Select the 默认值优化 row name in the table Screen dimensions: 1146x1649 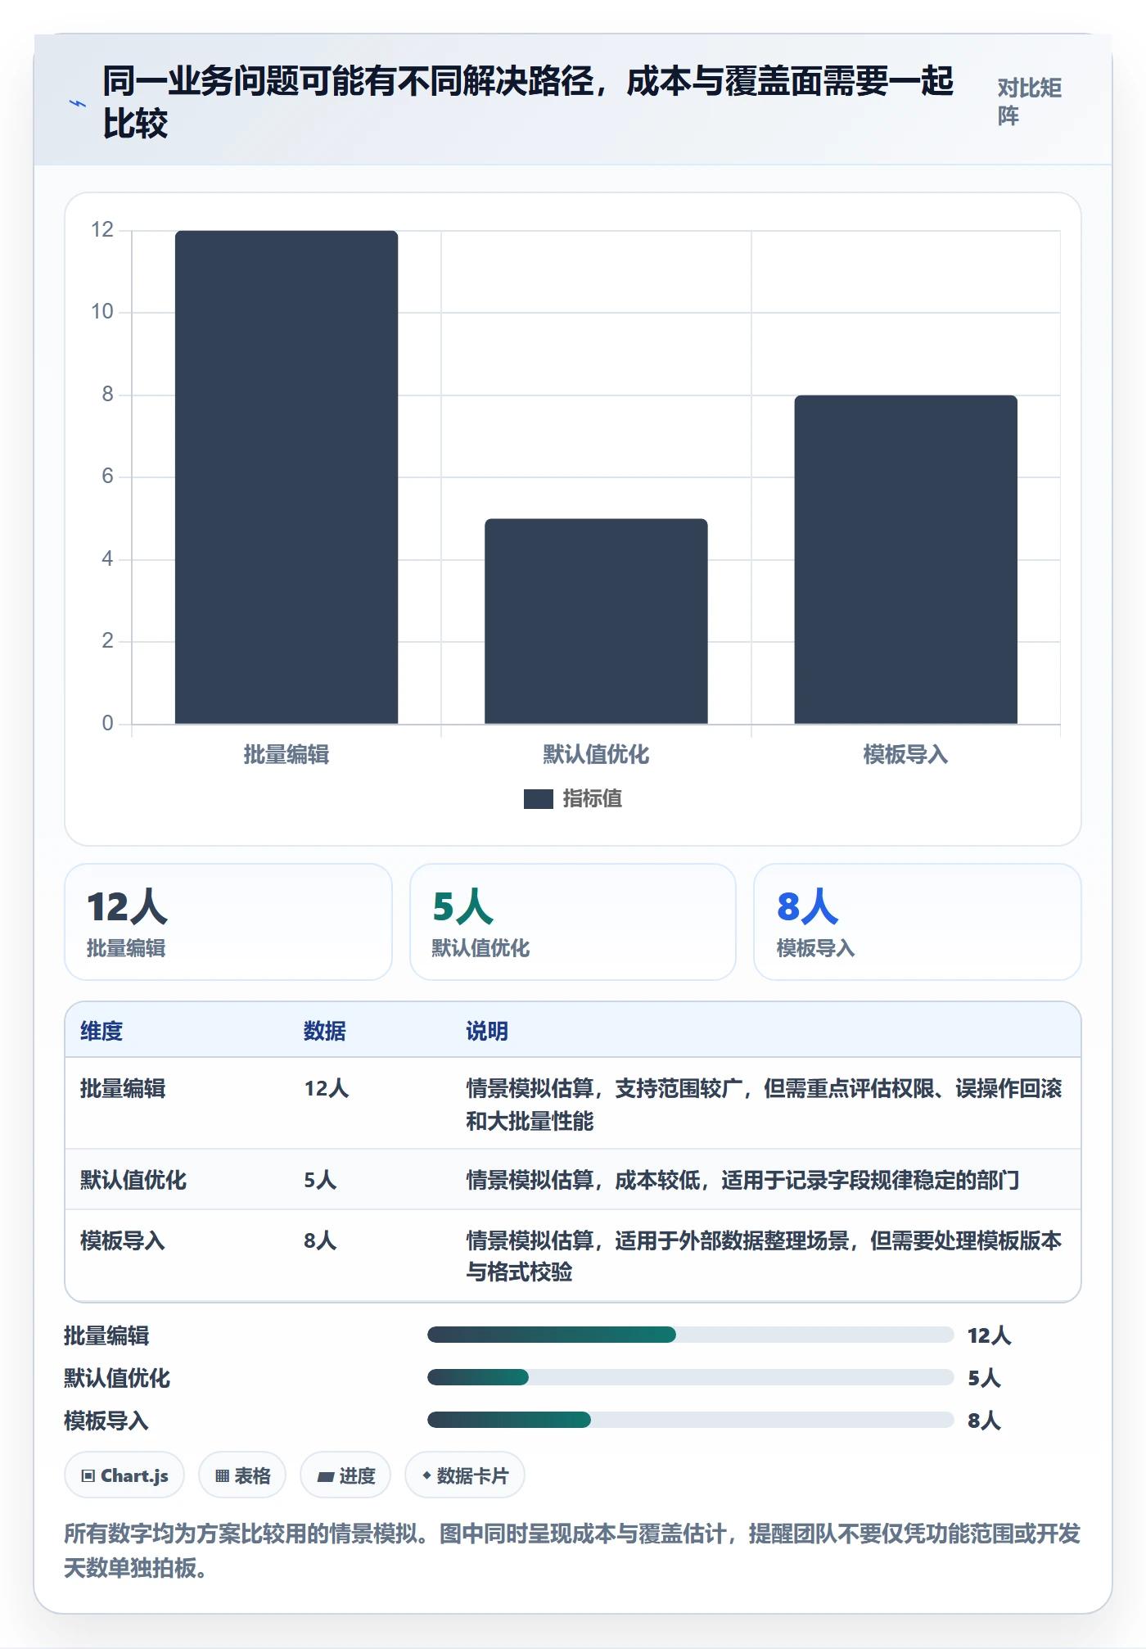[133, 1181]
